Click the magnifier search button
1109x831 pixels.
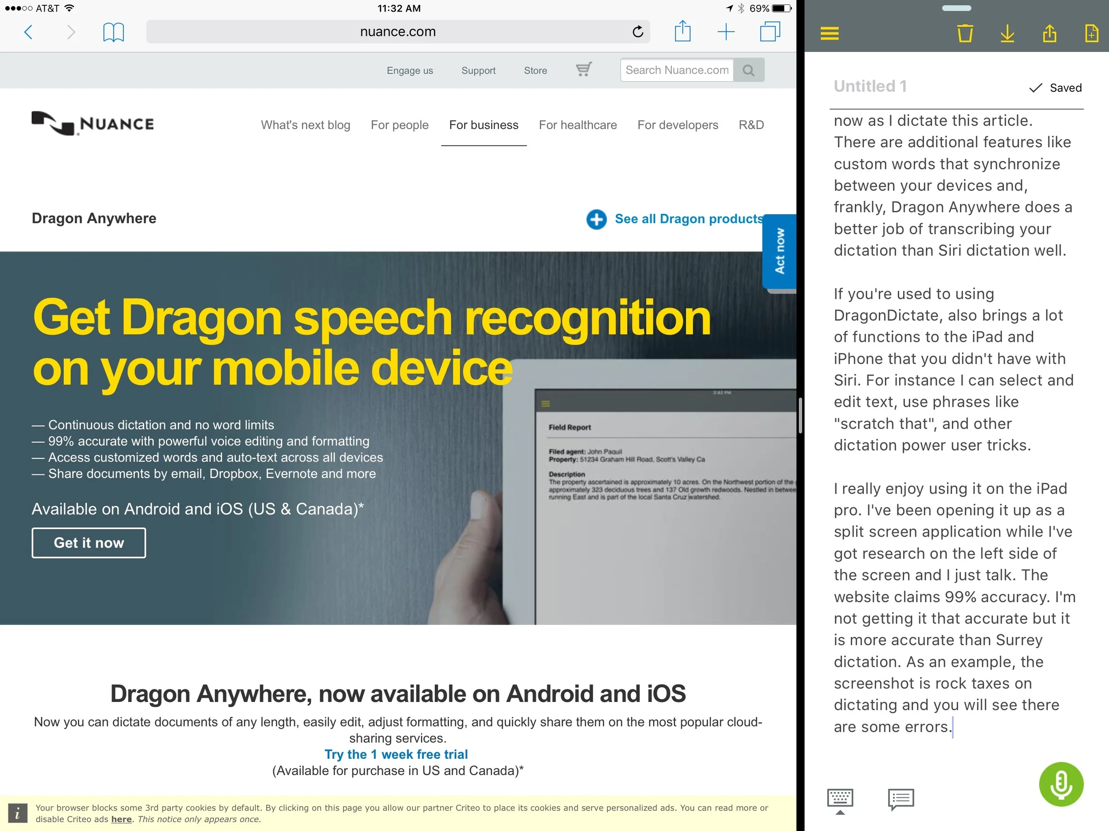(x=748, y=70)
